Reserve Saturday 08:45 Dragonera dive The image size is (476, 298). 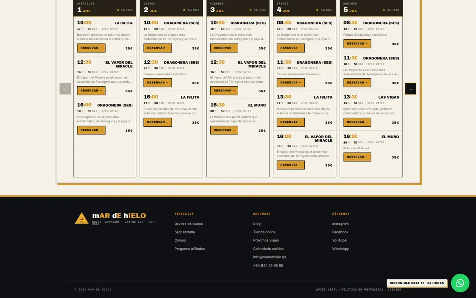[x=291, y=48]
